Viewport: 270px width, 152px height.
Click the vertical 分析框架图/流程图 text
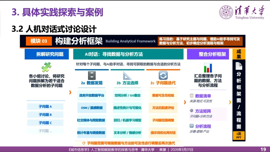coord(239,100)
